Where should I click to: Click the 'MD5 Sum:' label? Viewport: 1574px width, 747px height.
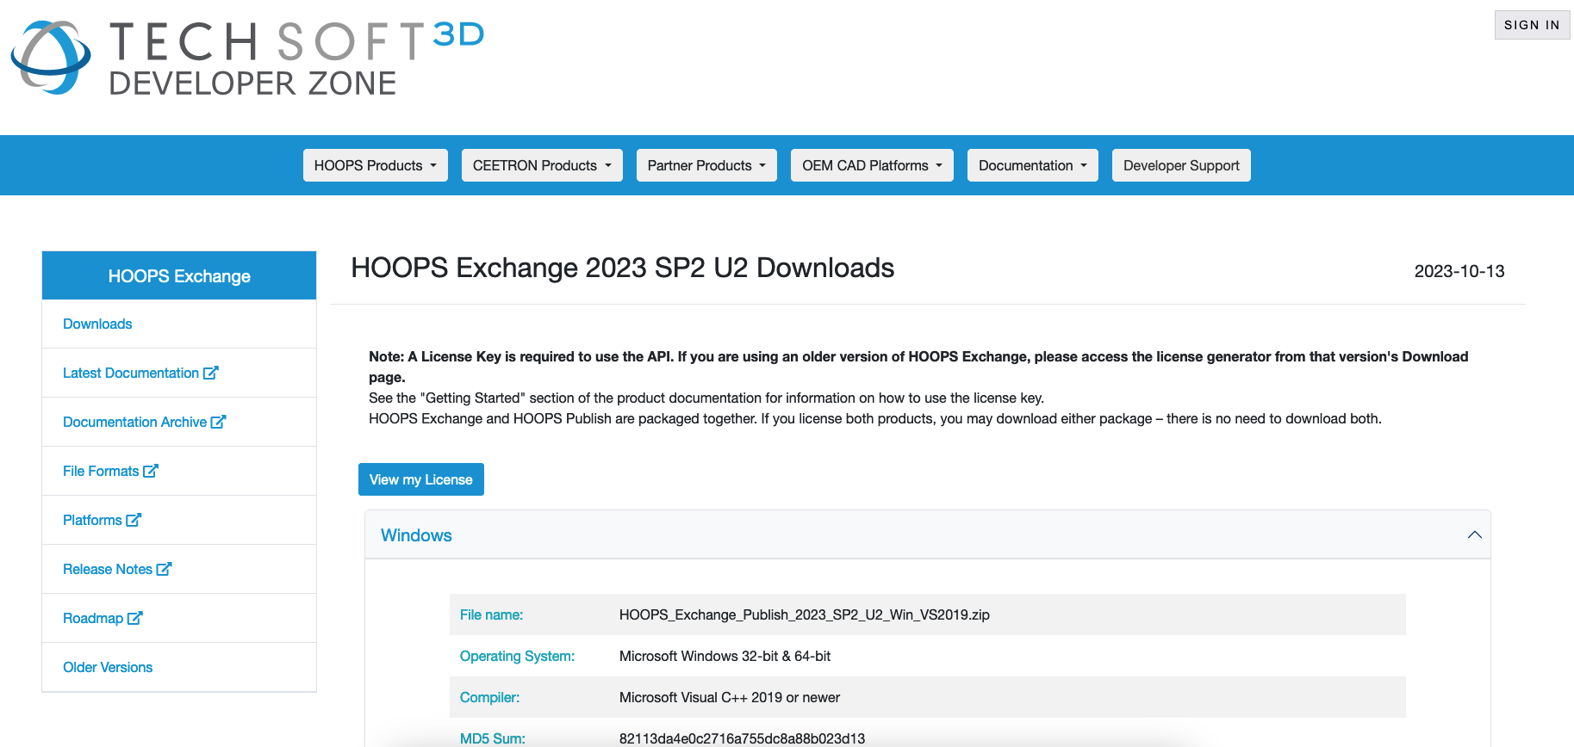[493, 738]
